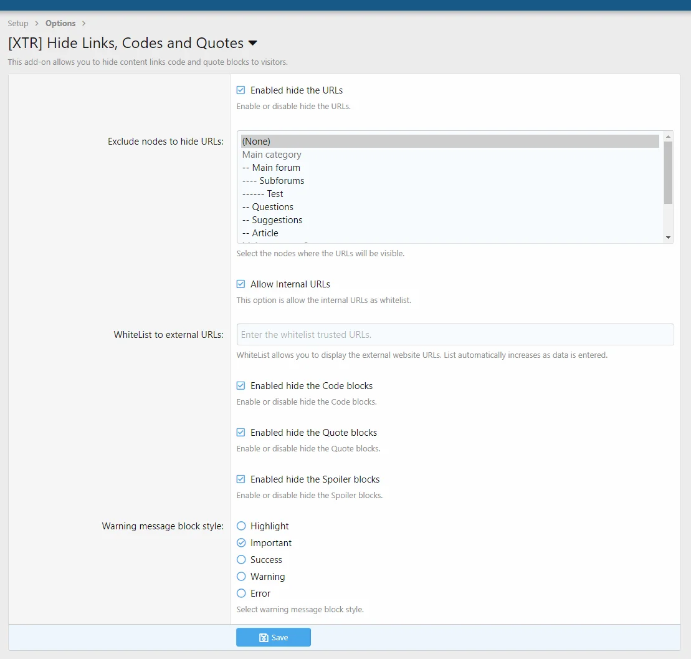Toggle Enabled hide the Spoiler blocks
Image resolution: width=691 pixels, height=659 pixels.
tap(241, 479)
